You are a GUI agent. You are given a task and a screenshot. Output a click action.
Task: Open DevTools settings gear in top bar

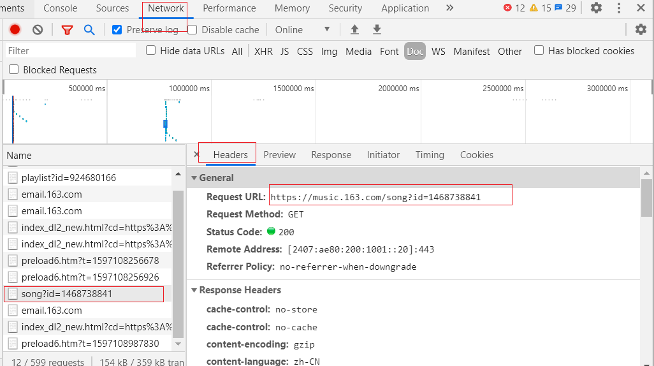(x=596, y=8)
